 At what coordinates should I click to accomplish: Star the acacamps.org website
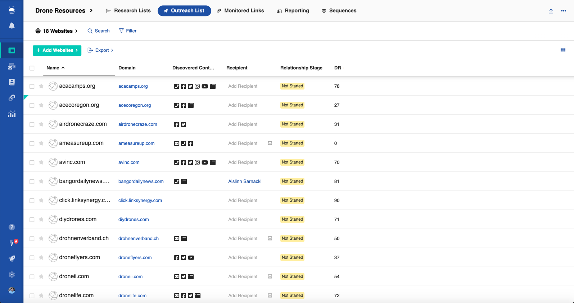click(x=41, y=86)
